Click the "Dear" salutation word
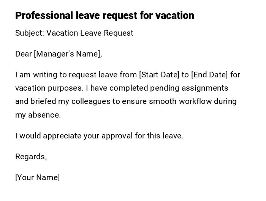Screen dimensions: 266x201 pos(24,54)
